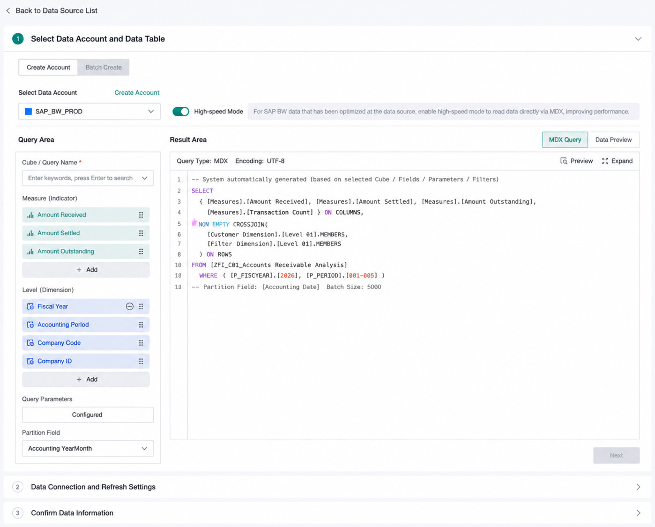Viewport: 655px width, 527px height.
Task: Click the dimension icon of Accounting Period
Action: (30, 325)
